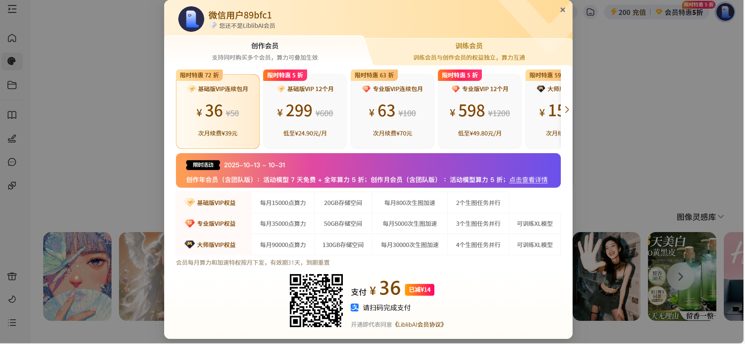Click the open book icon in sidebar
Viewport: 745px width, 344px height.
(x=12, y=115)
